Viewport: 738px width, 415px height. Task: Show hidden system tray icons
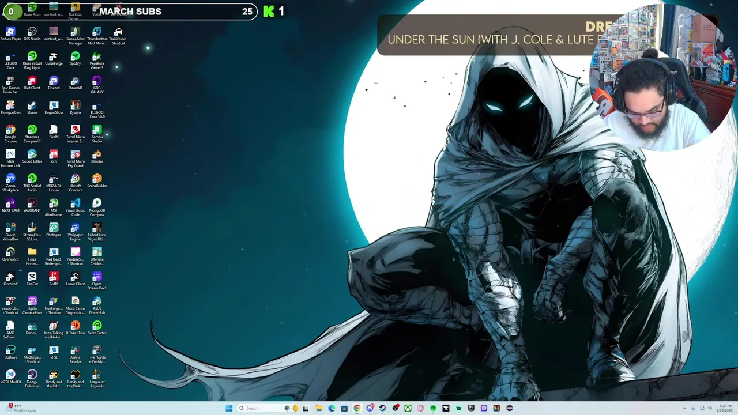(x=684, y=408)
